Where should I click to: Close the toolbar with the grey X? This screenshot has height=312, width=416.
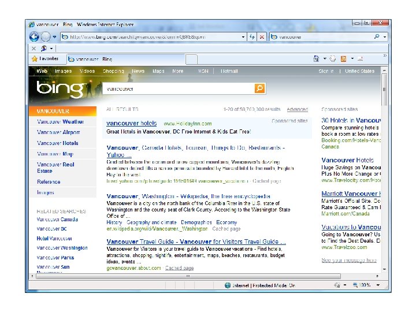click(34, 49)
